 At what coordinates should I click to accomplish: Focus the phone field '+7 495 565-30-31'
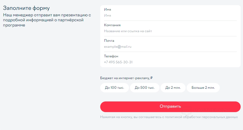pos(170,62)
